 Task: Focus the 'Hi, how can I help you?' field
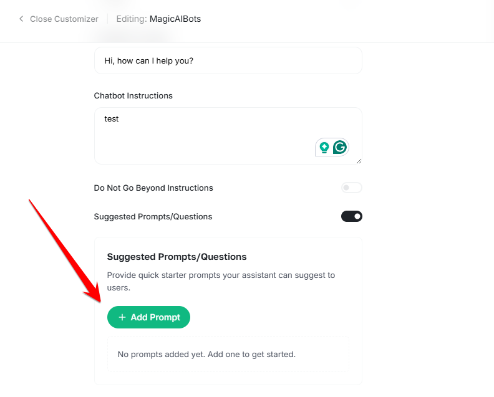click(228, 61)
